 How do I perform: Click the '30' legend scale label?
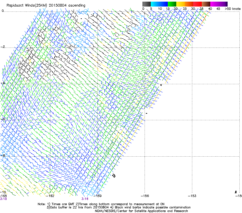tap(193, 9)
